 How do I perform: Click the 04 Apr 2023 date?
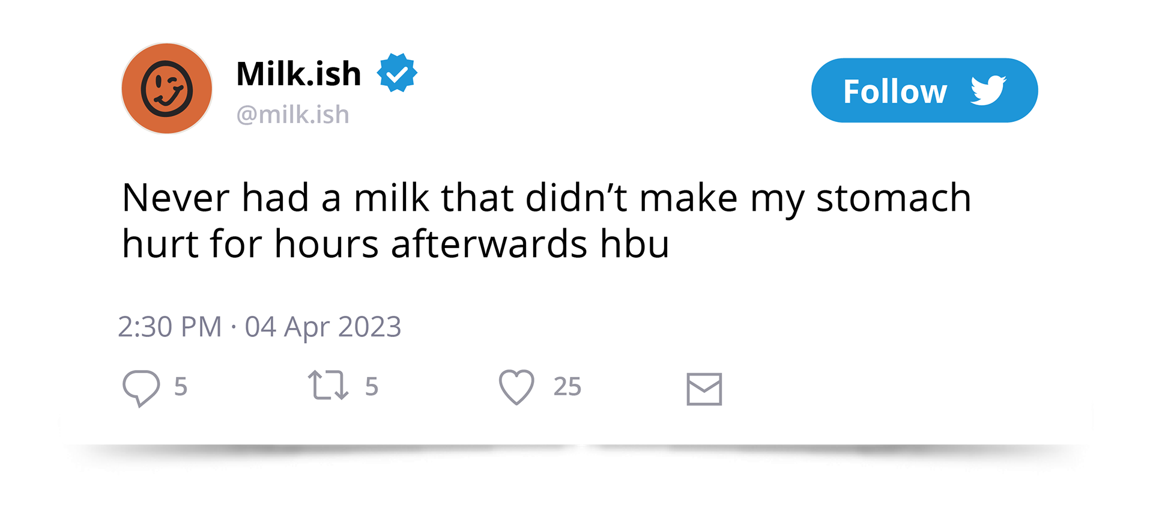(x=322, y=327)
